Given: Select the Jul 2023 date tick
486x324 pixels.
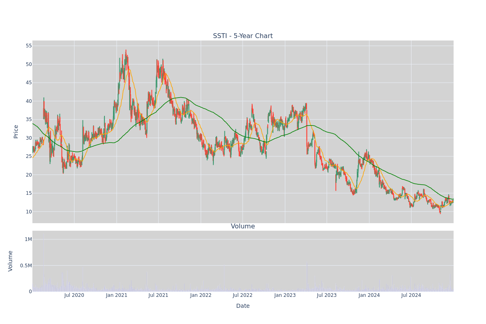Looking at the screenshot, I should (x=327, y=295).
